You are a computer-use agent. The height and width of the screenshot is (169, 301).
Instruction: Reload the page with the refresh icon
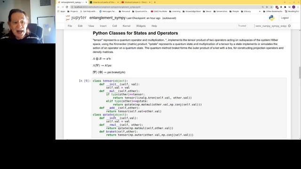67,7
